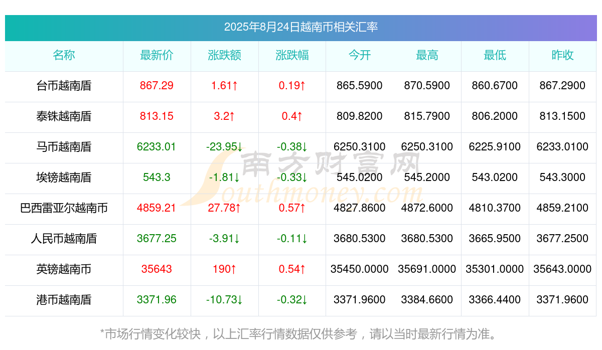This screenshot has width=602, height=350.
Task: Click the 马币越南盾 row label
Action: pyautogui.click(x=64, y=147)
